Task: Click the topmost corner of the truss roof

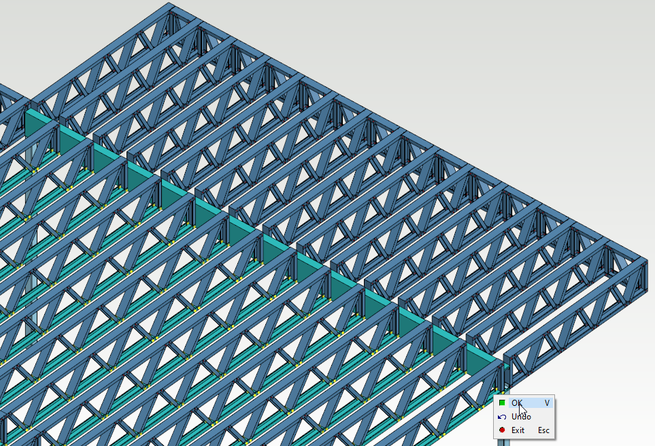Action: [x=170, y=5]
